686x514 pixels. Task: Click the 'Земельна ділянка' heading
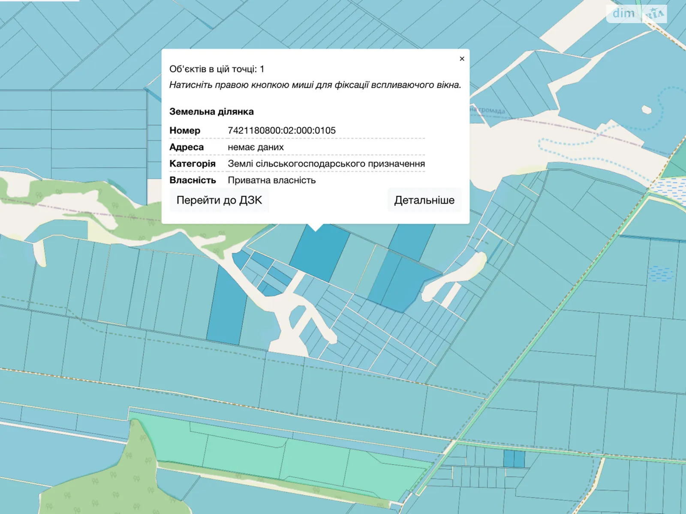coord(211,112)
